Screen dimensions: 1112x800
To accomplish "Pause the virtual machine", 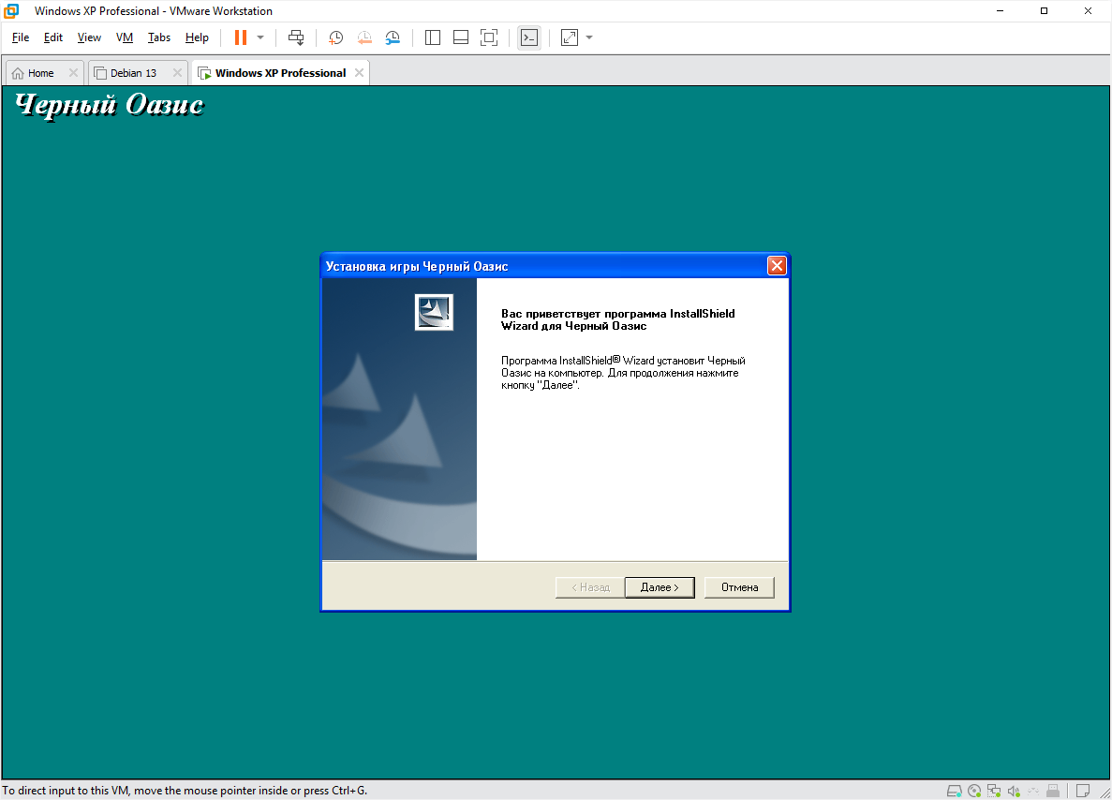I will pyautogui.click(x=241, y=37).
